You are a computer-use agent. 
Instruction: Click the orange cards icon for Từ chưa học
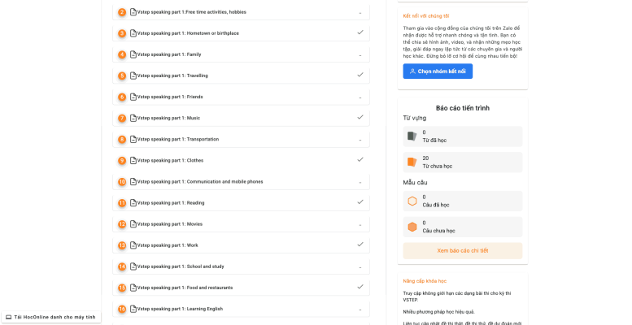(412, 162)
